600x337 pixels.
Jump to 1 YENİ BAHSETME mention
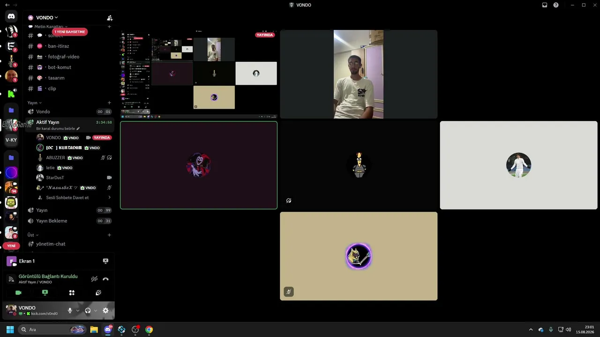pyautogui.click(x=70, y=32)
